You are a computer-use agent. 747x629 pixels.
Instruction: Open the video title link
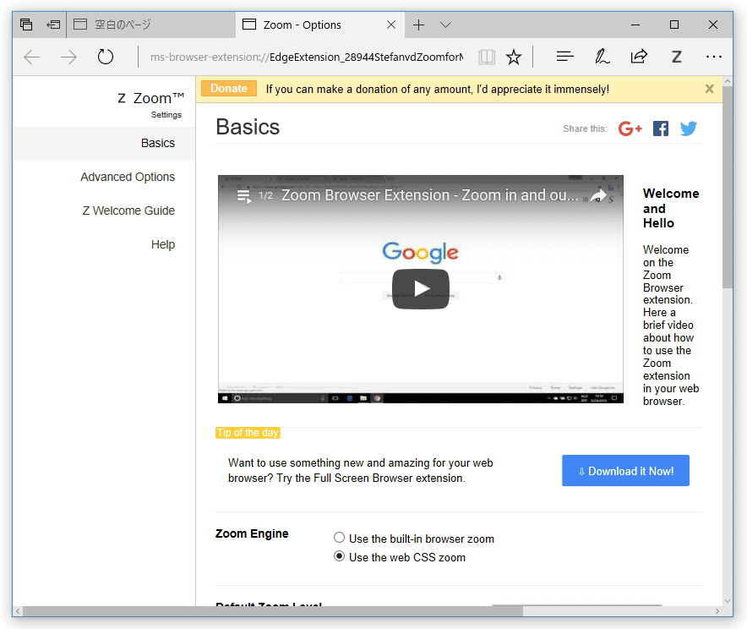pyautogui.click(x=429, y=195)
